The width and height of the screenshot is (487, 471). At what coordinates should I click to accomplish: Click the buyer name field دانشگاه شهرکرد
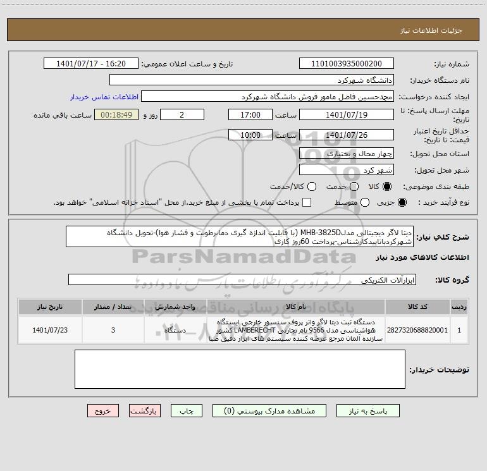252,80
